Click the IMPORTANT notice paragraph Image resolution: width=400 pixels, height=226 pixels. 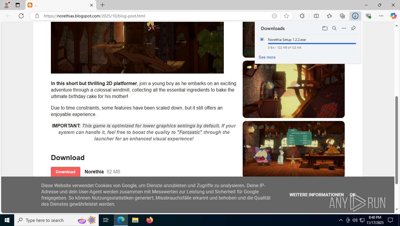(x=144, y=132)
